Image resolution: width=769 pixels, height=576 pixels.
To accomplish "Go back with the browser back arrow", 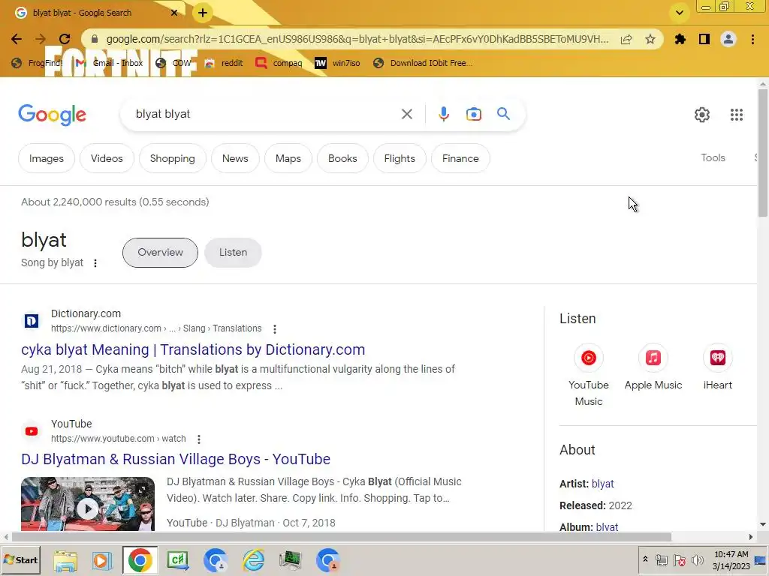I will click(x=17, y=39).
